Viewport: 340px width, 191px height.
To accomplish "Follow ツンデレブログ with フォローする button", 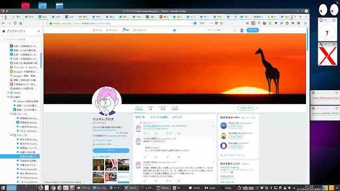I will pyautogui.click(x=245, y=108).
